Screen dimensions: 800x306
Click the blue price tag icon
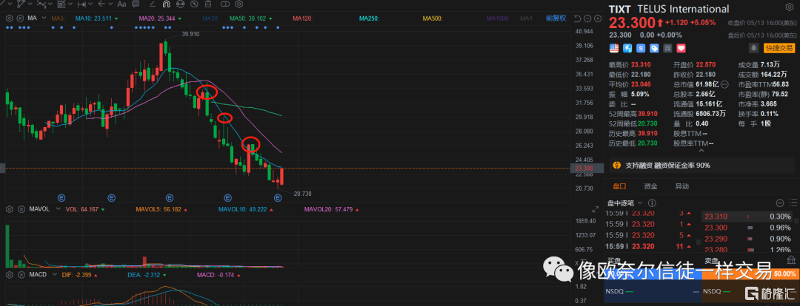[x=653, y=48]
